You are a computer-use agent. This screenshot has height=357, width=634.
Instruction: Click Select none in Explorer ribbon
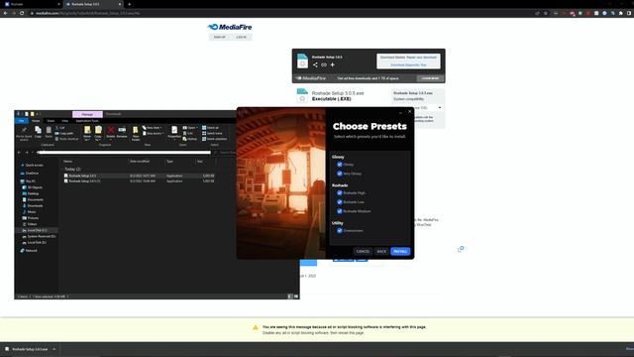pyautogui.click(x=212, y=133)
